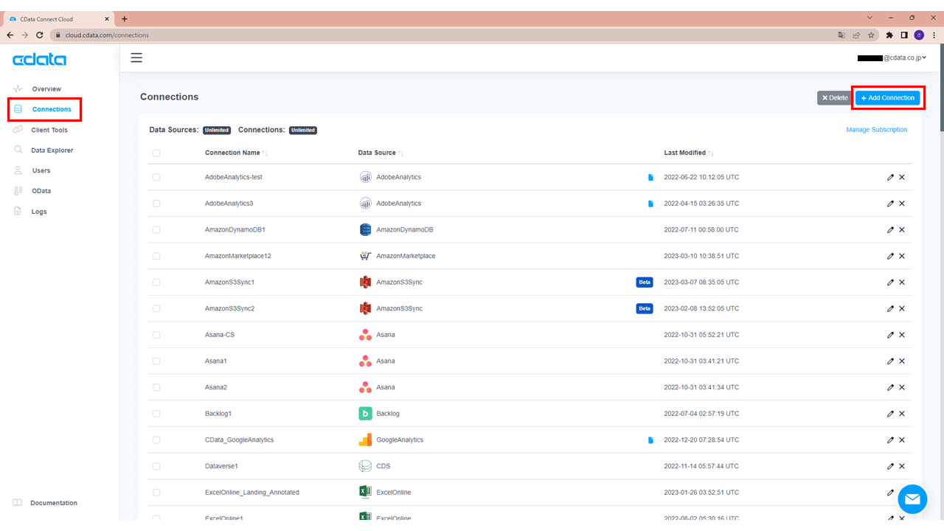
Task: Open Logs in the sidebar
Action: 39,212
